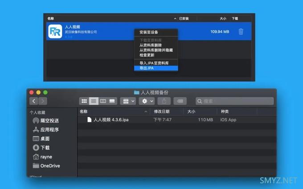Choose 从资料库删除并隐藏 menu entry
303x189 pixels.
[156, 50]
